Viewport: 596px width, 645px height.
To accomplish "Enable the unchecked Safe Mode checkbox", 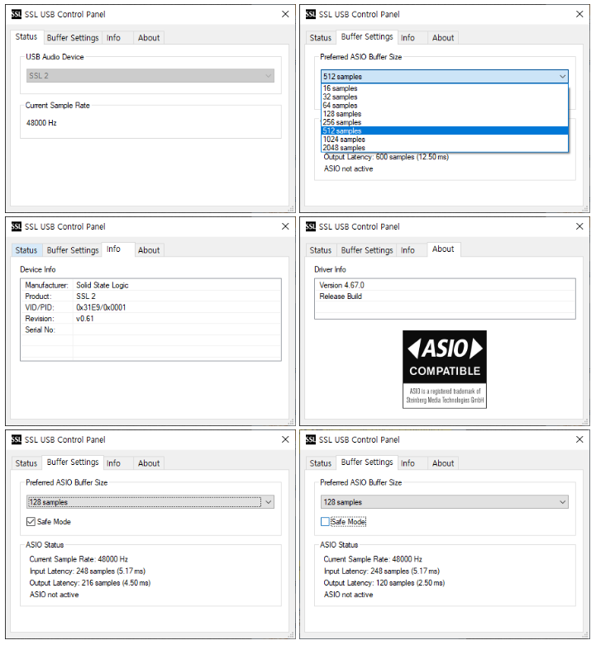I will 325,522.
